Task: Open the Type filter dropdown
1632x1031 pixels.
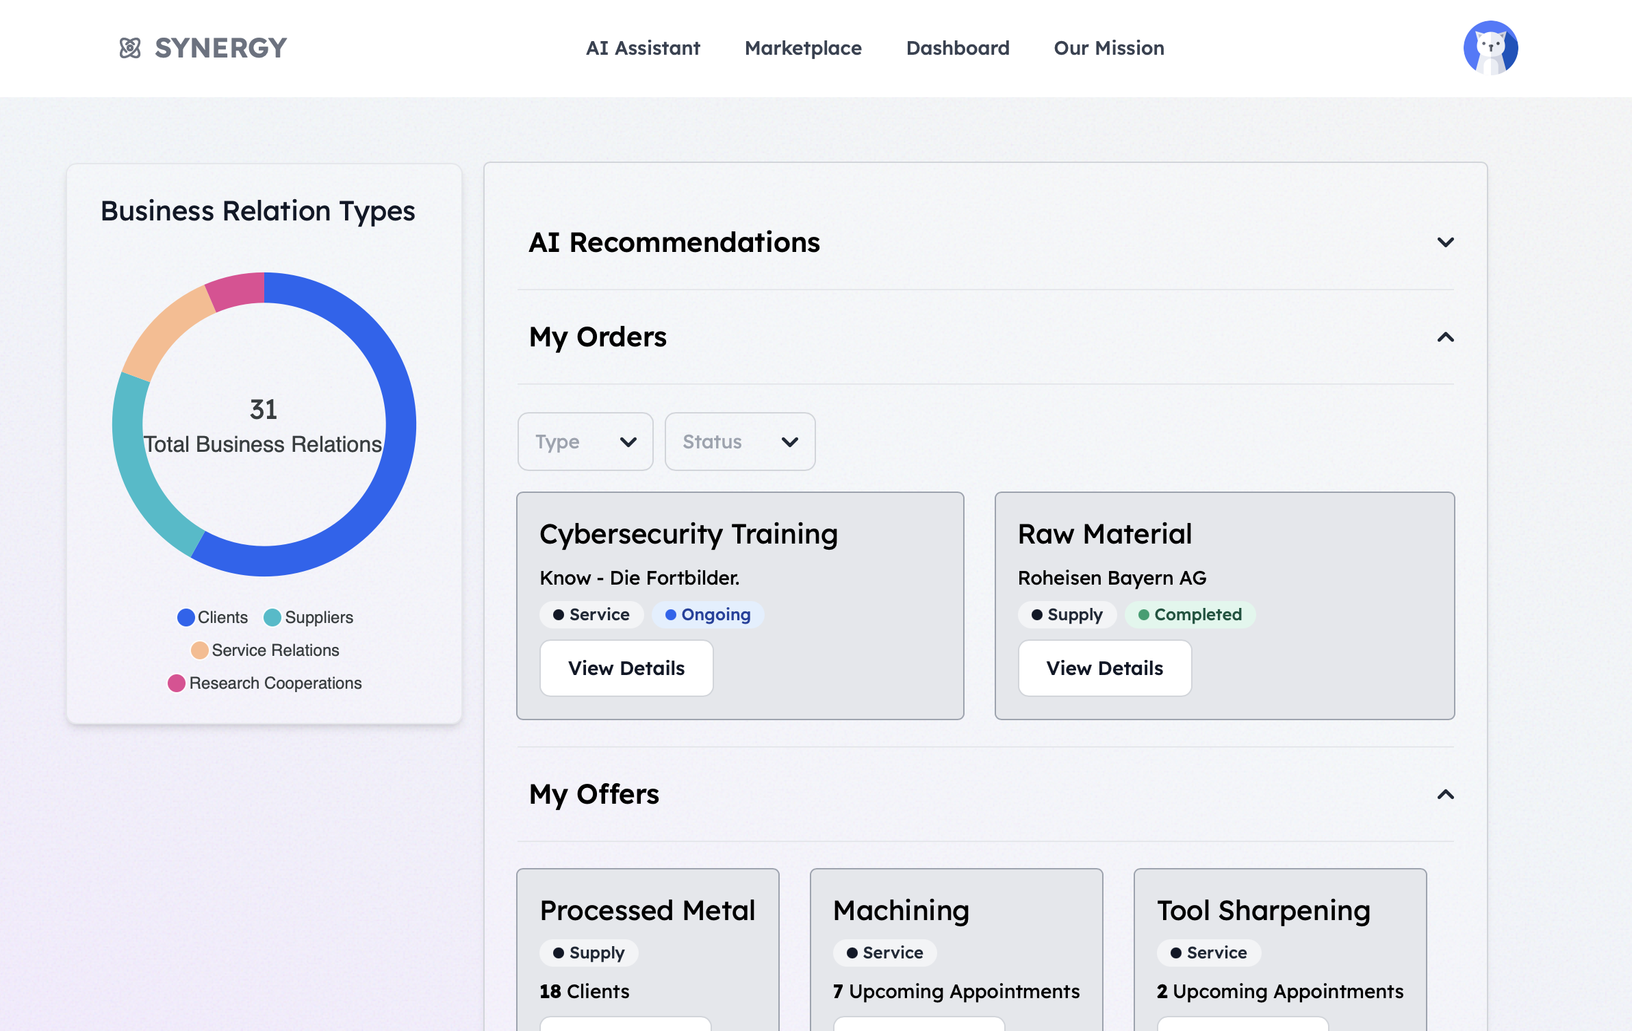Action: coord(585,442)
